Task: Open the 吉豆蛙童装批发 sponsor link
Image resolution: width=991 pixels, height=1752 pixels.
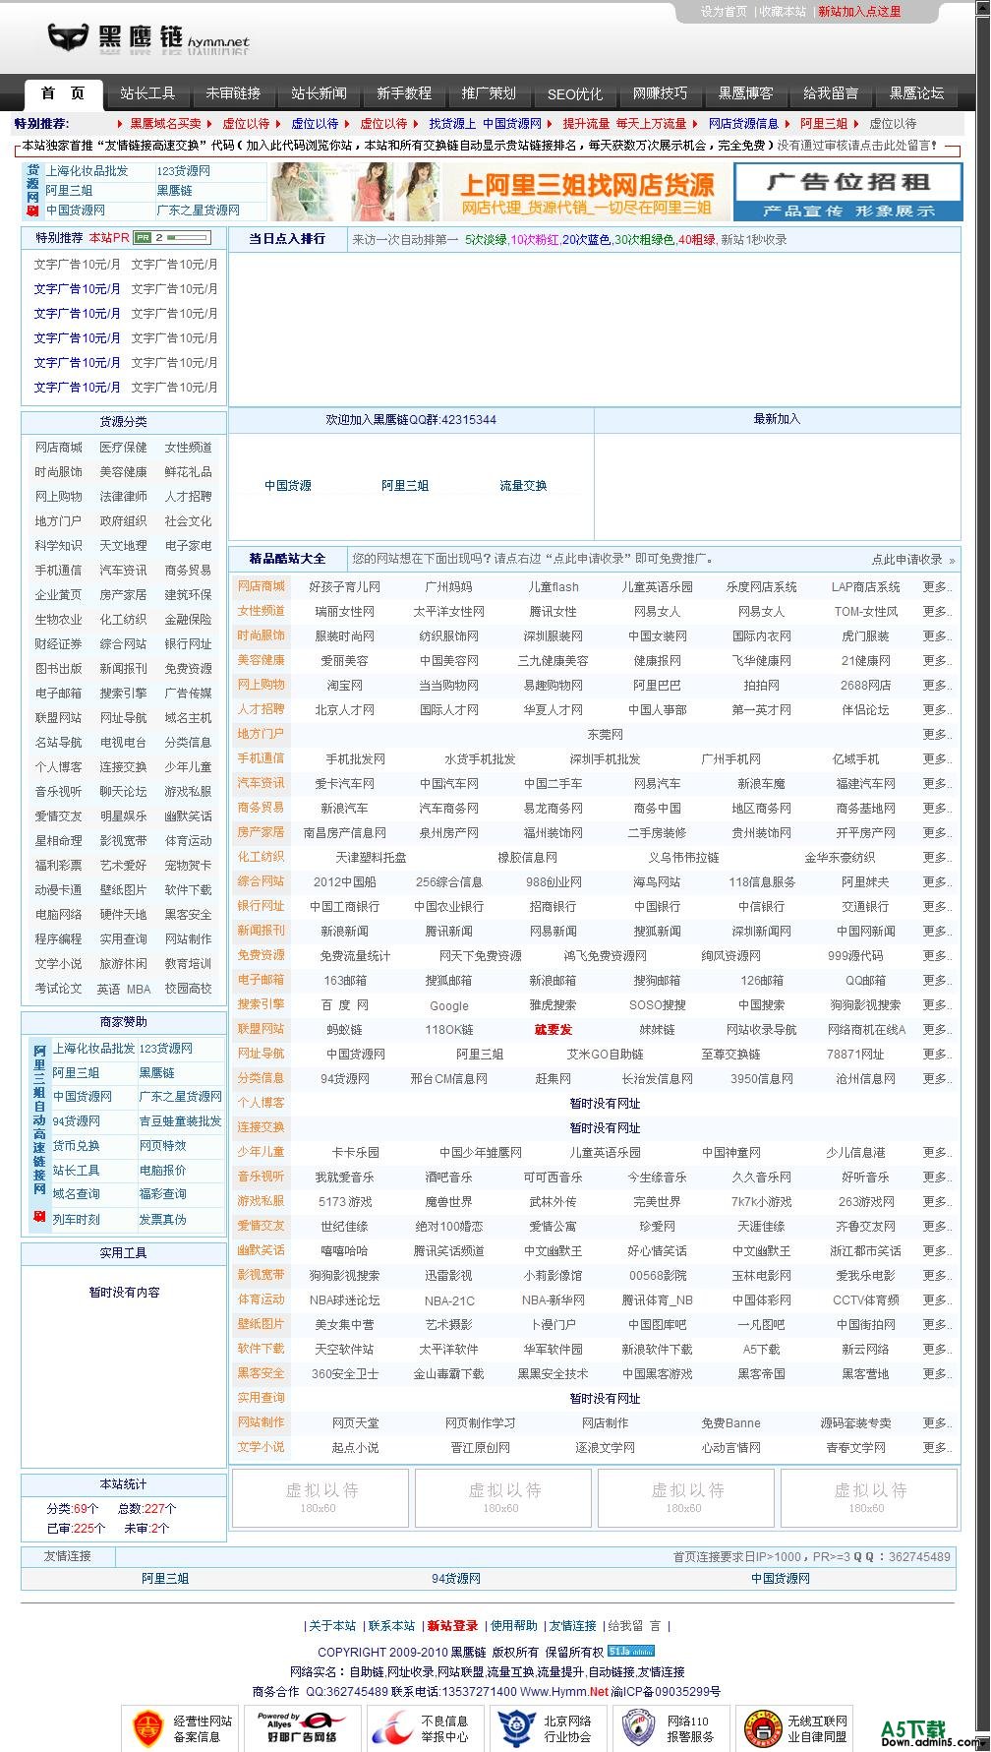Action: pyautogui.click(x=180, y=1121)
